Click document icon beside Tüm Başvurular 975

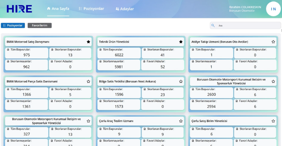(x=8, y=49)
